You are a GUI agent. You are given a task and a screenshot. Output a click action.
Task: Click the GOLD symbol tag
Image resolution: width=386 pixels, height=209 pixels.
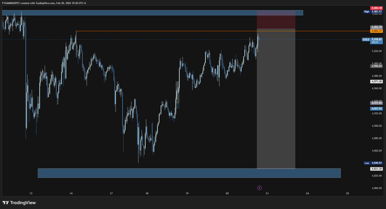point(366,39)
